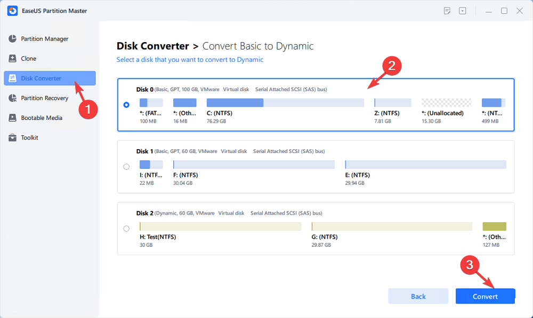Click the Disk Converter breadcrumb heading

click(x=152, y=46)
